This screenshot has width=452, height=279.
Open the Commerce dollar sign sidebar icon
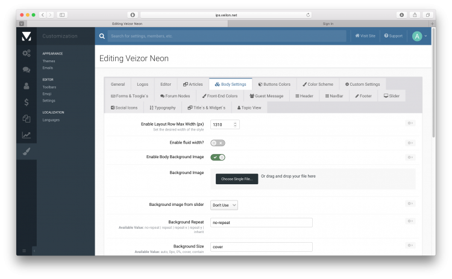pyautogui.click(x=27, y=102)
